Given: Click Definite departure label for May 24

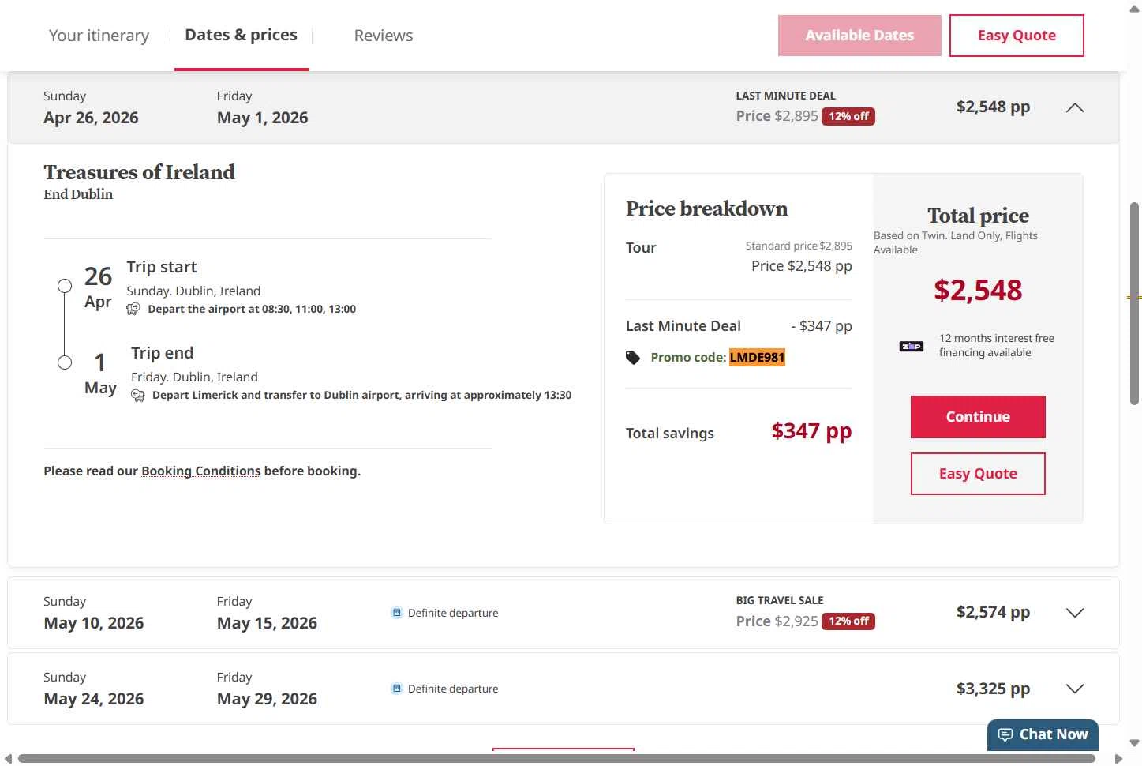Looking at the screenshot, I should click(453, 689).
